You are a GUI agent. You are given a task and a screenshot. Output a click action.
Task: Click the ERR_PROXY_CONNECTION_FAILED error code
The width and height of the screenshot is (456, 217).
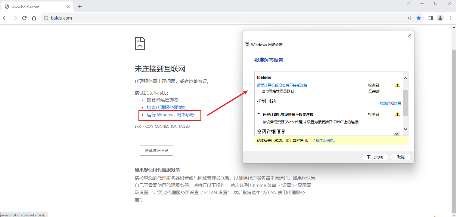162,127
